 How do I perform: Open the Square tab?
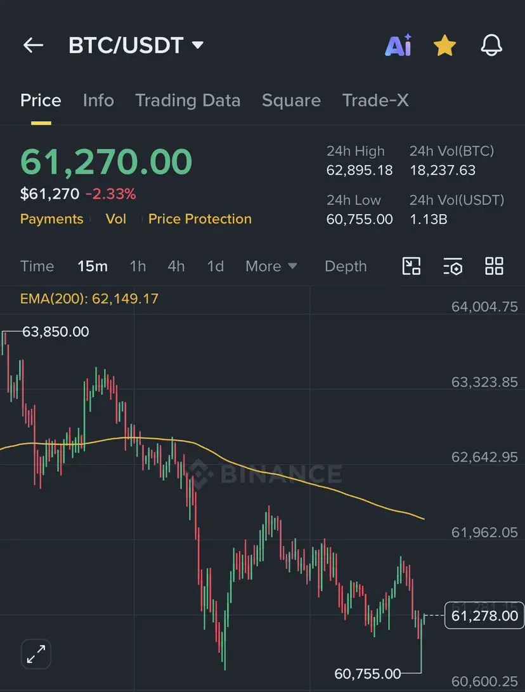click(x=292, y=100)
